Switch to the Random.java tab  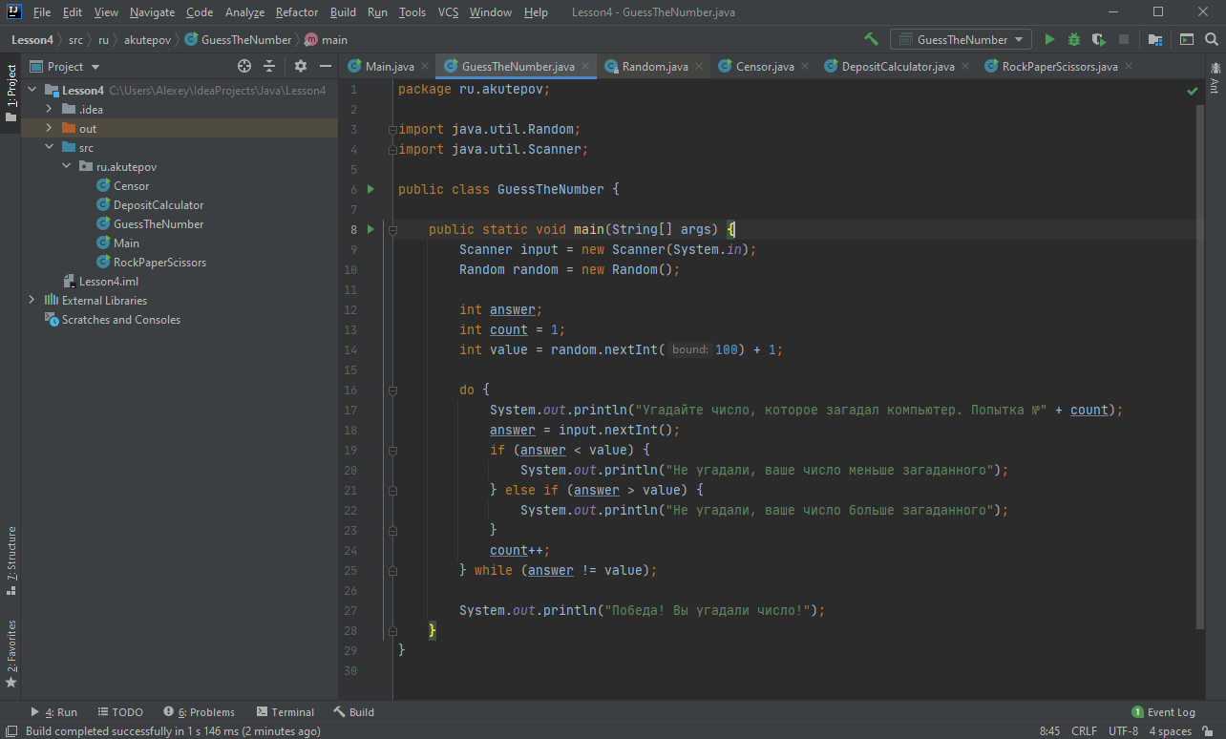click(655, 66)
